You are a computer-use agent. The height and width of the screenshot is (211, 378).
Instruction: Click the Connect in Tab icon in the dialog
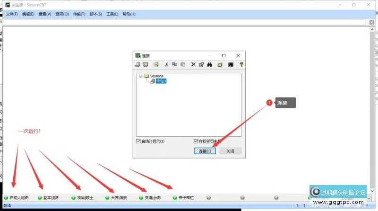pyautogui.click(x=156, y=64)
